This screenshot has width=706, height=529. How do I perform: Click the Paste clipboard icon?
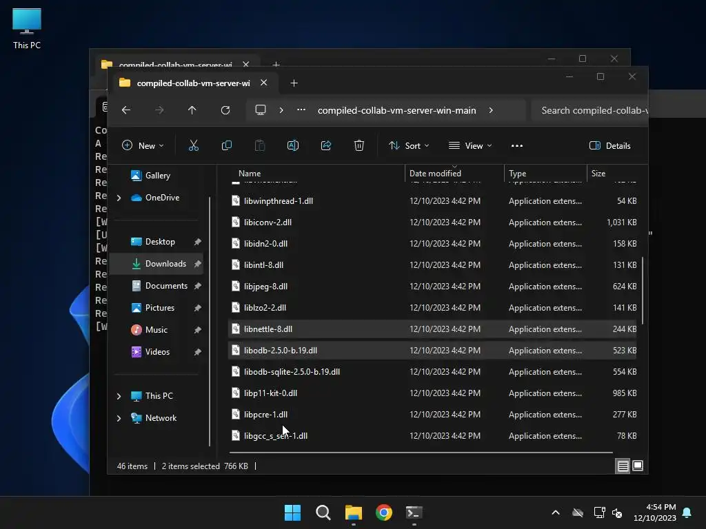click(260, 145)
